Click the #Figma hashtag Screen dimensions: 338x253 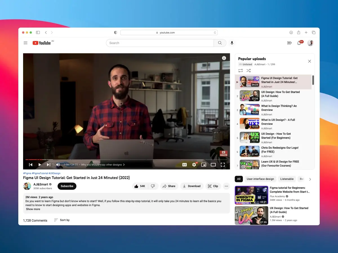27,173
